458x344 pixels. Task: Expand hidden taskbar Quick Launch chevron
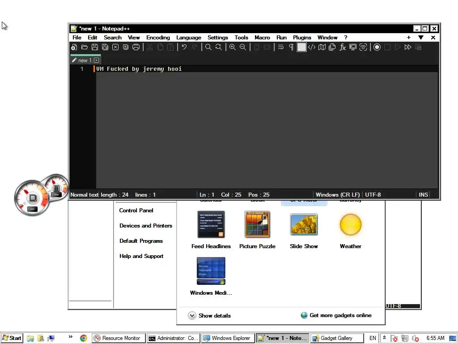click(70, 337)
